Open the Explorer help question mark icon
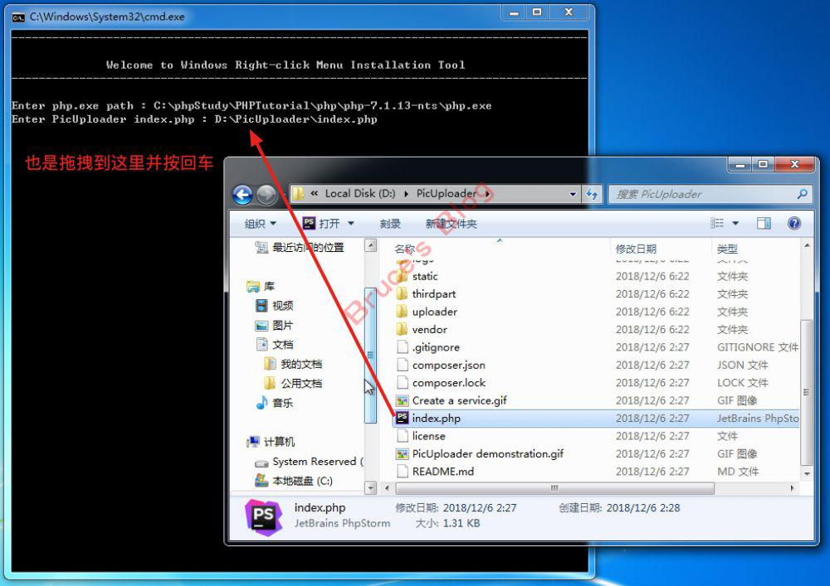This screenshot has height=586, width=830. 794,224
